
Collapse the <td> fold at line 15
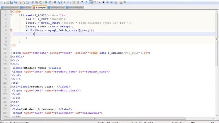click(x=11, y=64)
